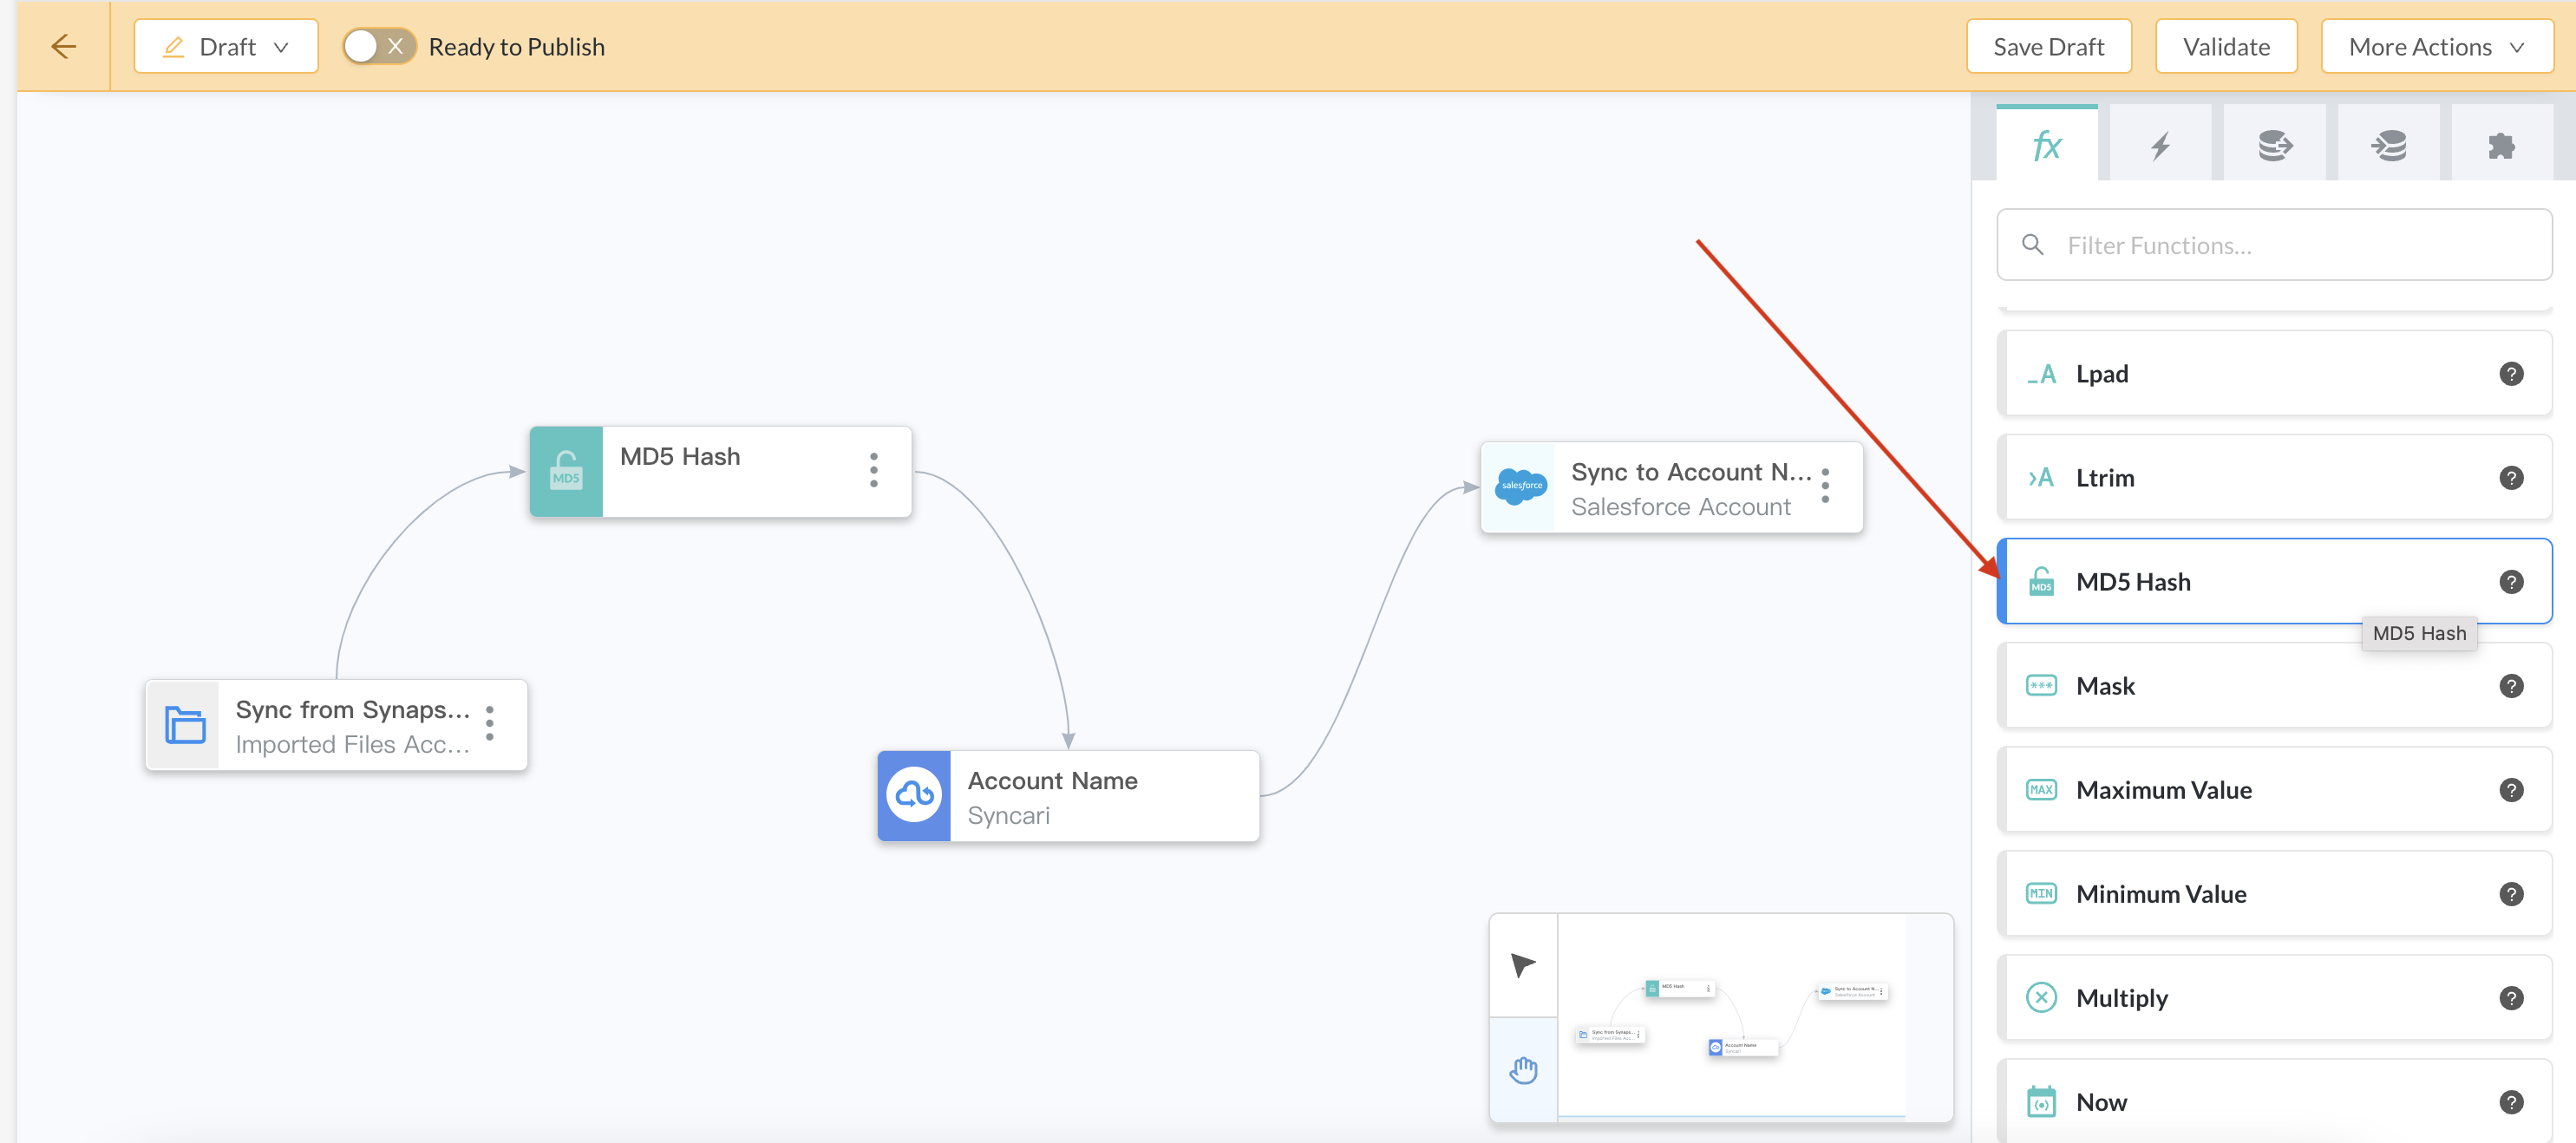Click the Save Draft button
The image size is (2576, 1143).
tap(2048, 46)
